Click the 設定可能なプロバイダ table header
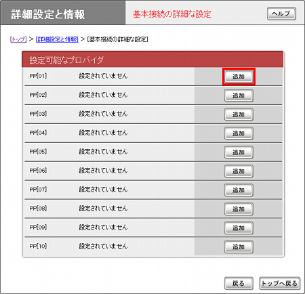 point(152,60)
